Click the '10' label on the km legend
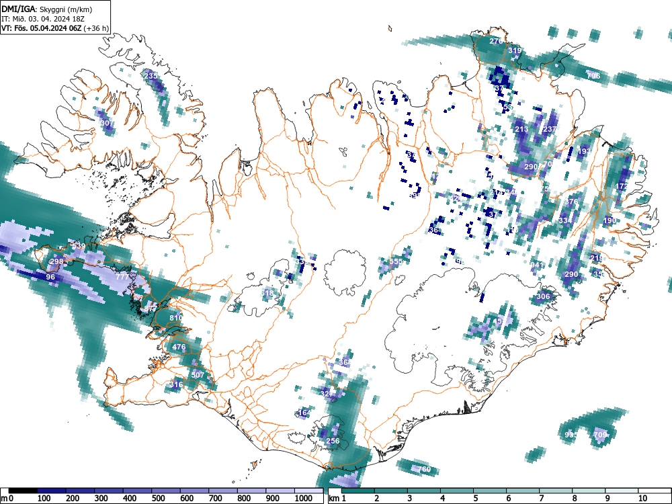672x504 pixels. coord(642,498)
